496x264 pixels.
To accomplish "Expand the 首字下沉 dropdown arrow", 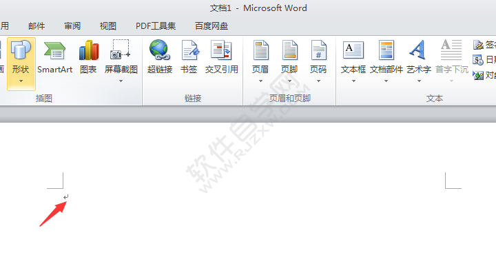I will point(452,81).
